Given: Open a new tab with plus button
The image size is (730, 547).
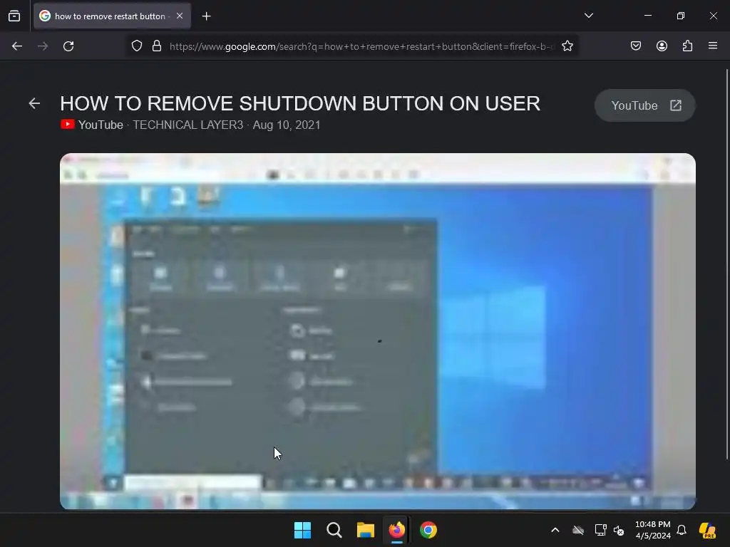Looking at the screenshot, I should (x=206, y=16).
